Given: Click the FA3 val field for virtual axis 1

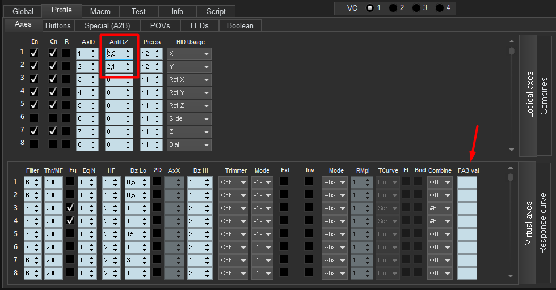Looking at the screenshot, I should point(467,182).
